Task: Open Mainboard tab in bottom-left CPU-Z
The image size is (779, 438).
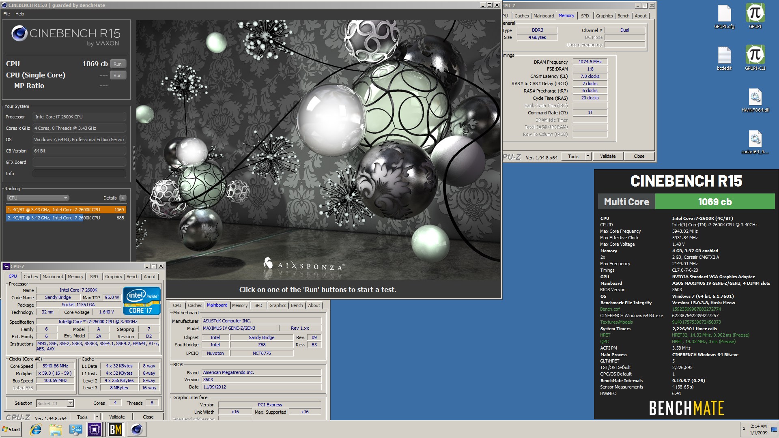Action: 53,277
